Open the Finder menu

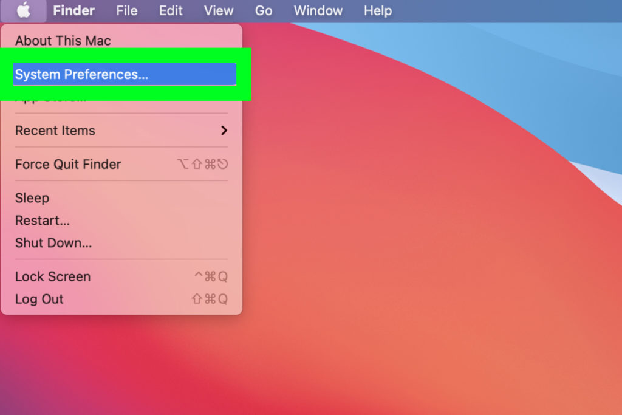pos(73,10)
